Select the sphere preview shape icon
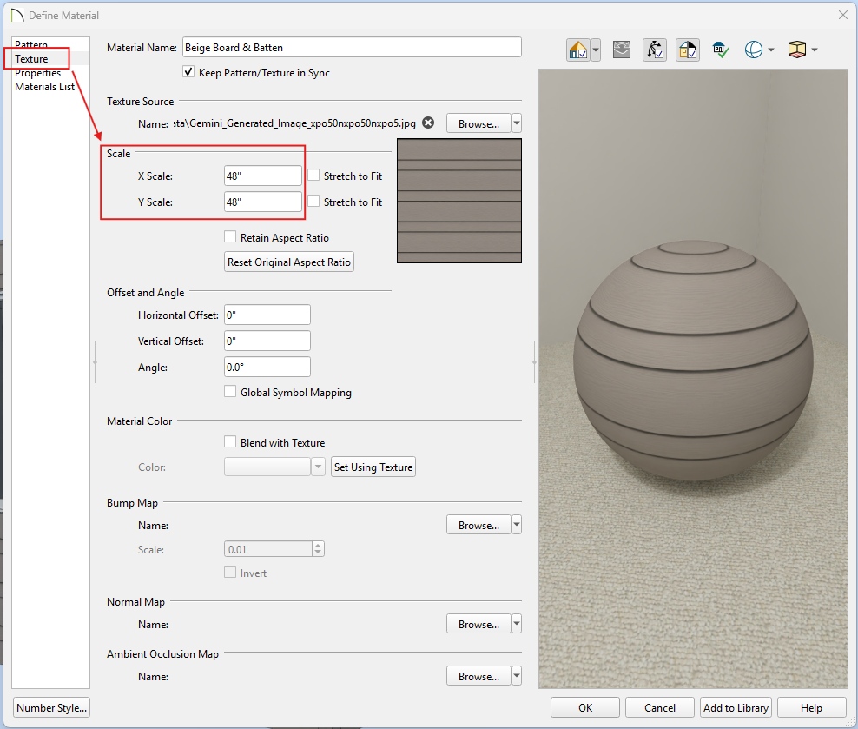 tap(754, 50)
